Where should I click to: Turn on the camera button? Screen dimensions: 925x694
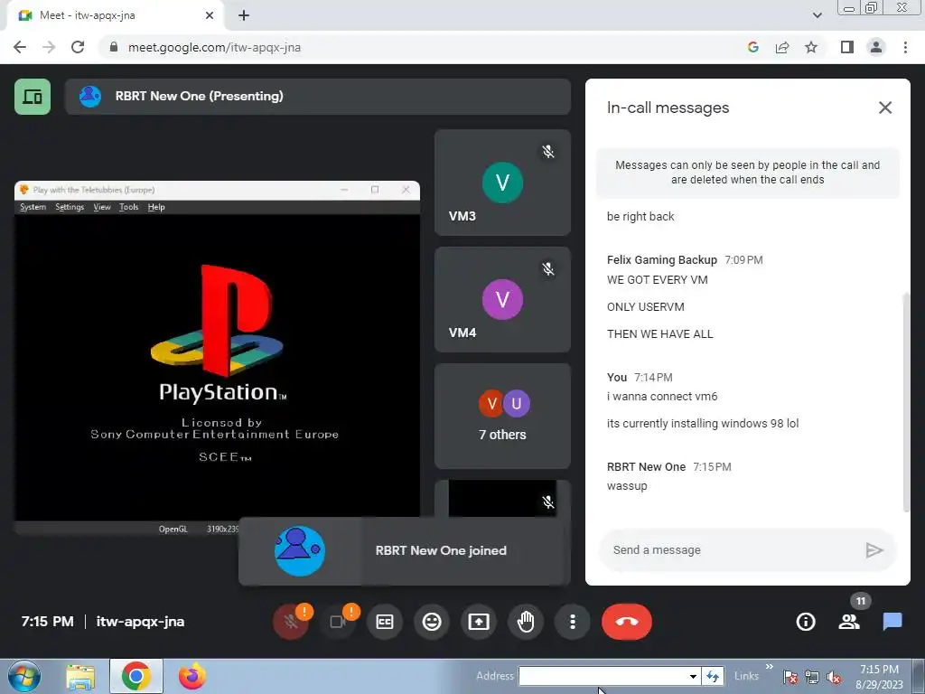pos(338,622)
